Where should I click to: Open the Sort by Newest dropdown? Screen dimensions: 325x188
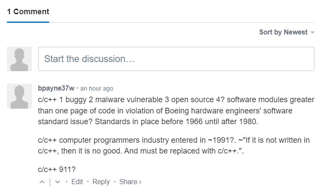pos(287,32)
